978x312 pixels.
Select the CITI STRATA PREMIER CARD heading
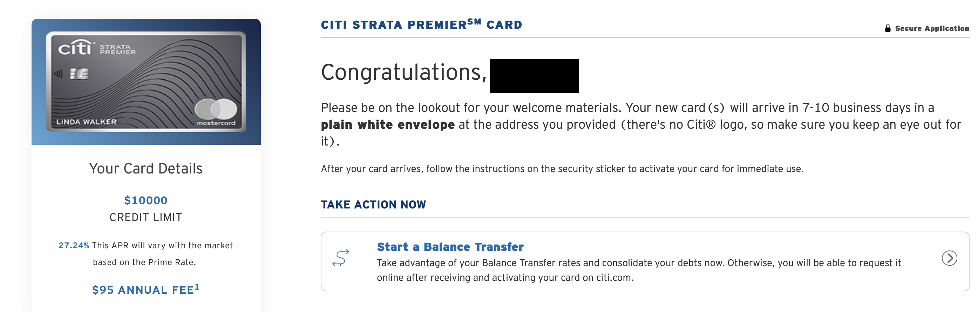(x=421, y=24)
